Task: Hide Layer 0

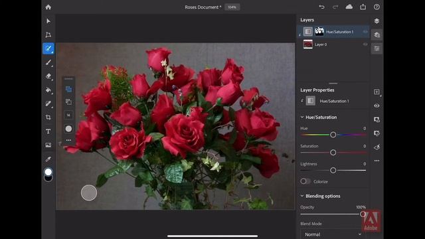Action: pos(365,44)
